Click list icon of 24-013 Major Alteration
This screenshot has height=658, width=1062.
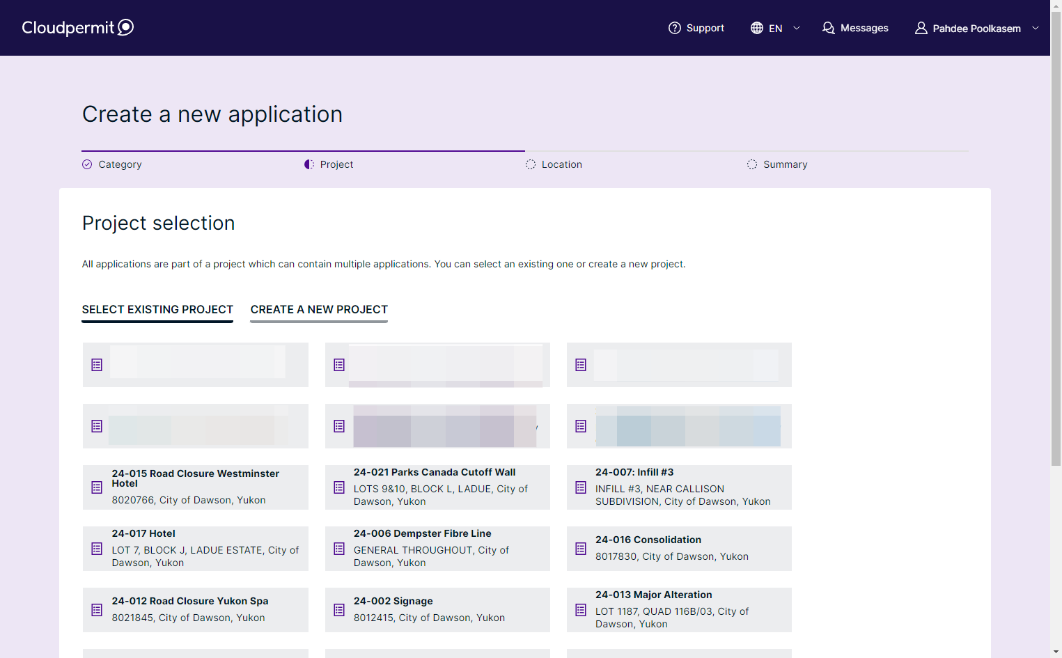(x=581, y=610)
